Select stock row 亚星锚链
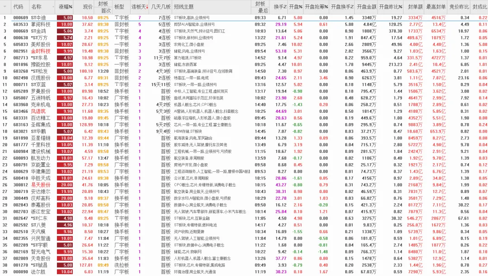 pyautogui.click(x=244, y=138)
